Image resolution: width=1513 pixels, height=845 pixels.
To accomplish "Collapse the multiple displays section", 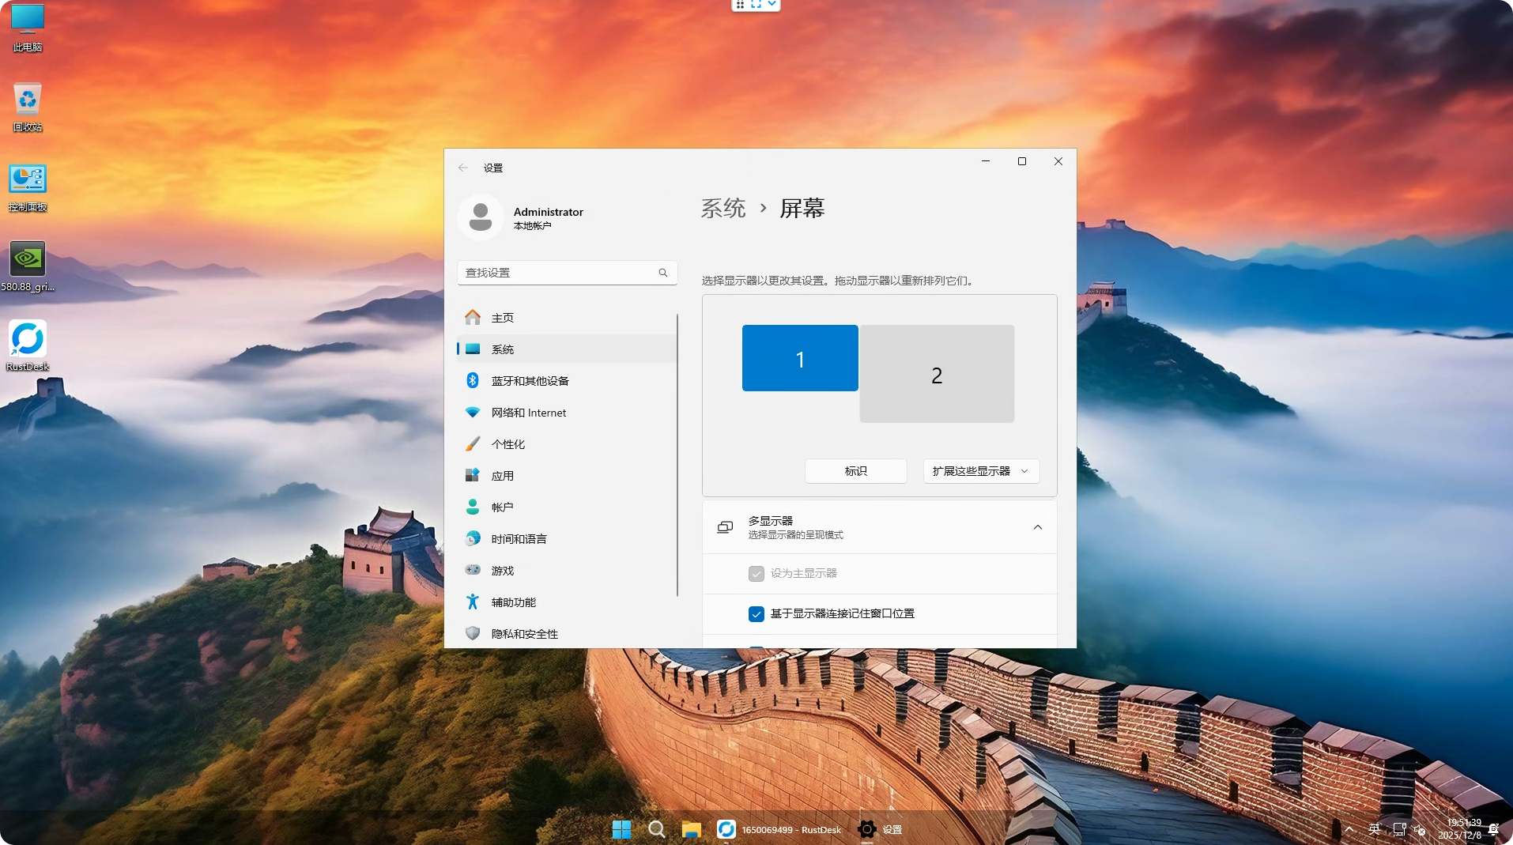I will tap(1037, 527).
